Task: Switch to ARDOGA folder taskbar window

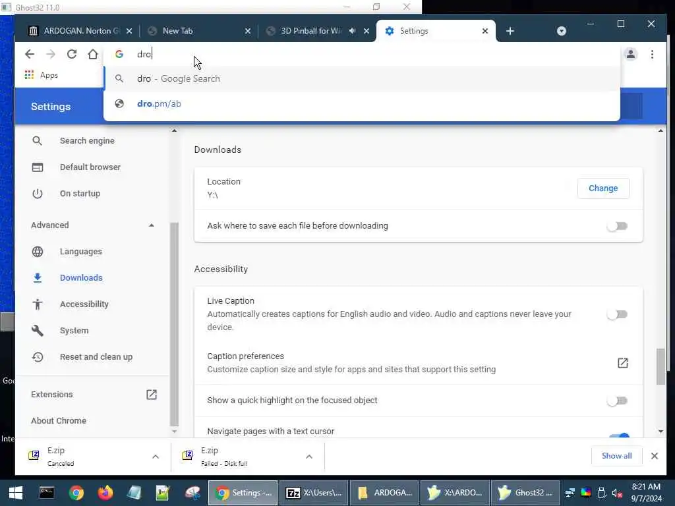Action: pyautogui.click(x=384, y=493)
